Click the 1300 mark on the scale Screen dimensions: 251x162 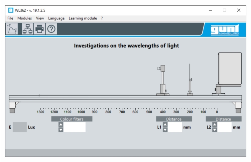coord(40,112)
